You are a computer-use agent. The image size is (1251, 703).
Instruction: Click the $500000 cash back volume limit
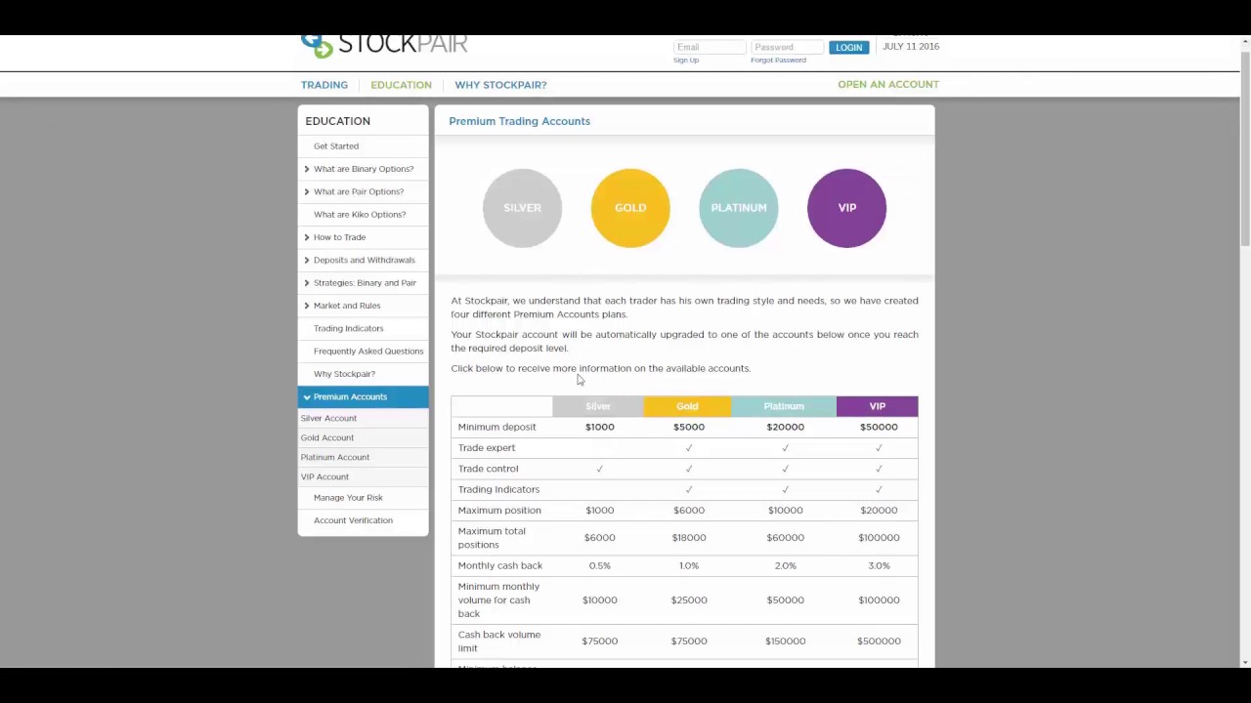pos(879,641)
